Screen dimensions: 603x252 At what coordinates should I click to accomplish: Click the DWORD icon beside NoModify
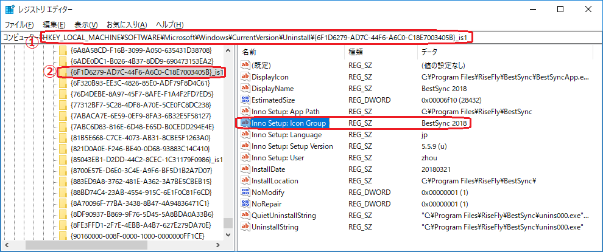coord(245,192)
